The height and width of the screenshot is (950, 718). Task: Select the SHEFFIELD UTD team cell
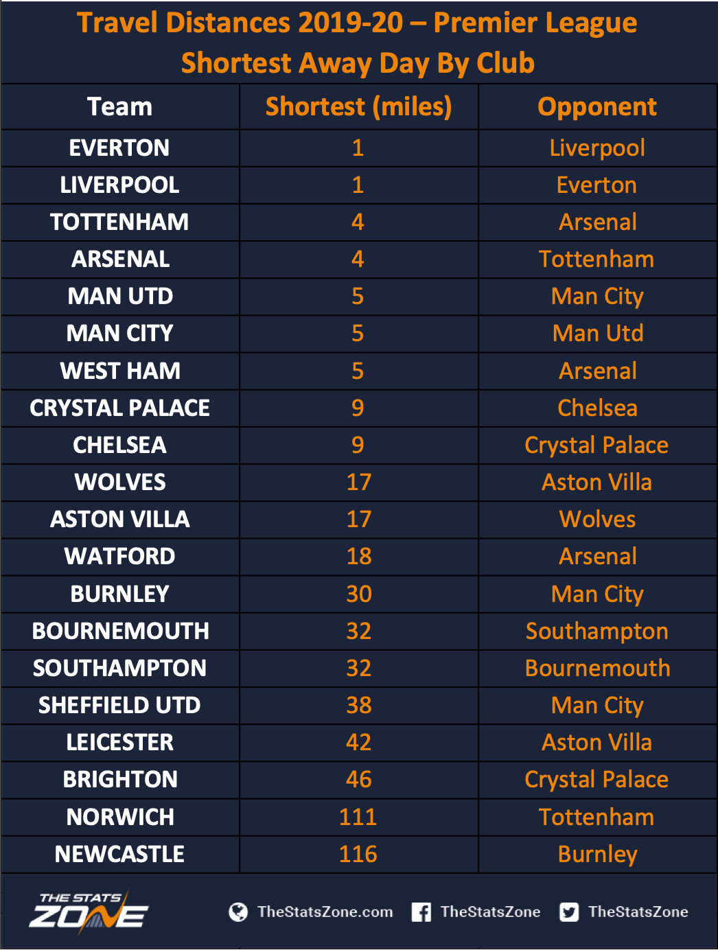coord(120,706)
